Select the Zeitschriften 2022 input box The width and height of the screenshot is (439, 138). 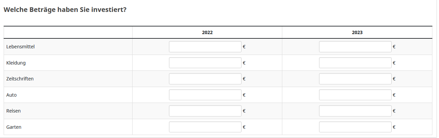pos(205,79)
